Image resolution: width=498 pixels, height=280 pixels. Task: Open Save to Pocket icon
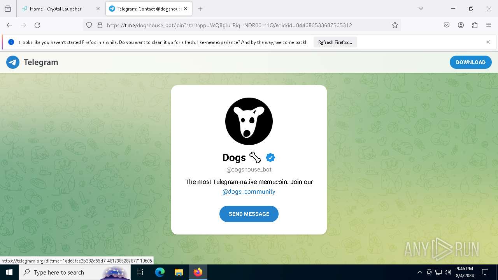447,25
